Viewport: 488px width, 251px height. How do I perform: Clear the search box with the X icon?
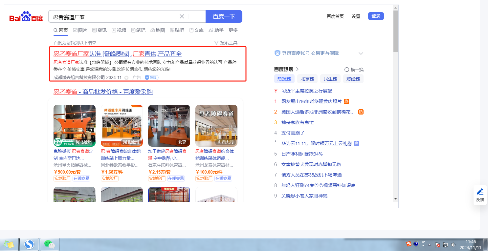[x=182, y=16]
